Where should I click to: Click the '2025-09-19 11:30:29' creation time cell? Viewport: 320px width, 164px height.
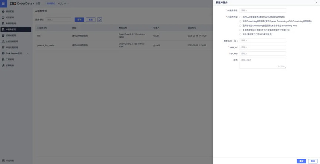pos(197,45)
